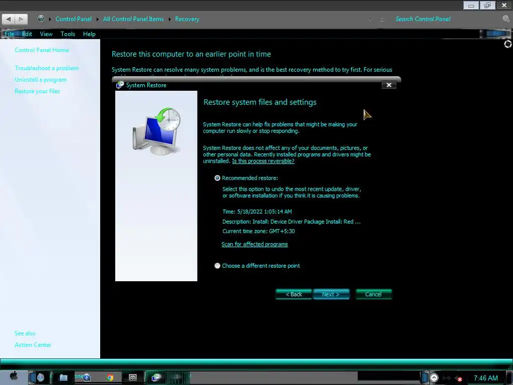The image size is (513, 385).
Task: Select Recommended restore option
Action: point(217,178)
